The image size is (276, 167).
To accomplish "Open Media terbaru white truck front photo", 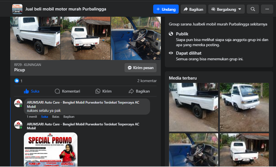I will [244, 107].
